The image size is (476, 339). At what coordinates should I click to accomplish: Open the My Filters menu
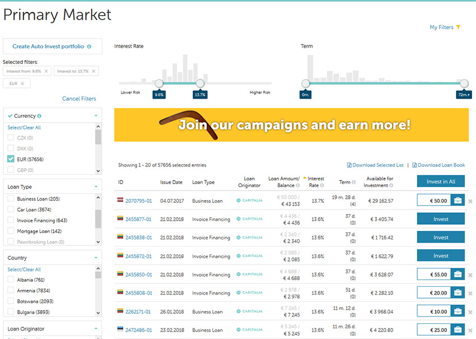click(441, 26)
